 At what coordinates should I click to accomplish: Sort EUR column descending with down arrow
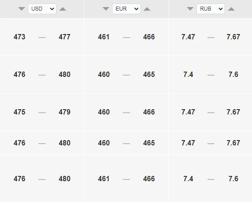pyautogui.click(x=106, y=9)
